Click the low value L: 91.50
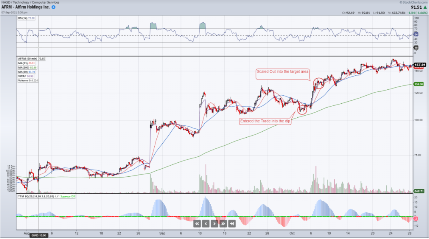Screen dimensions: 429x239 point(379,13)
